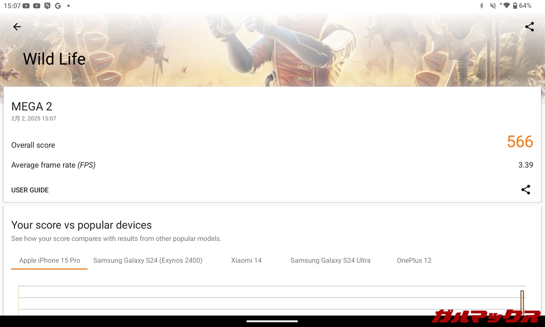Screen dimensions: 545x327
Task: Select the Apple iPhone 15 Pro tab
Action: pos(49,260)
